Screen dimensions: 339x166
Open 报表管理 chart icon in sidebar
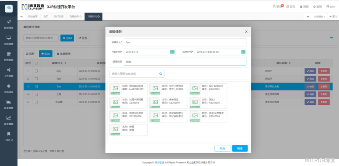tap(8, 104)
